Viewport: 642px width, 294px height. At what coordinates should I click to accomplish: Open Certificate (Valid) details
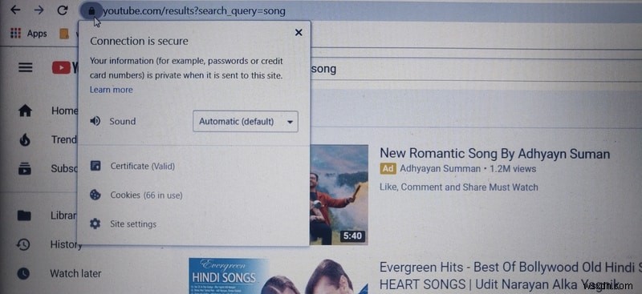(x=143, y=166)
